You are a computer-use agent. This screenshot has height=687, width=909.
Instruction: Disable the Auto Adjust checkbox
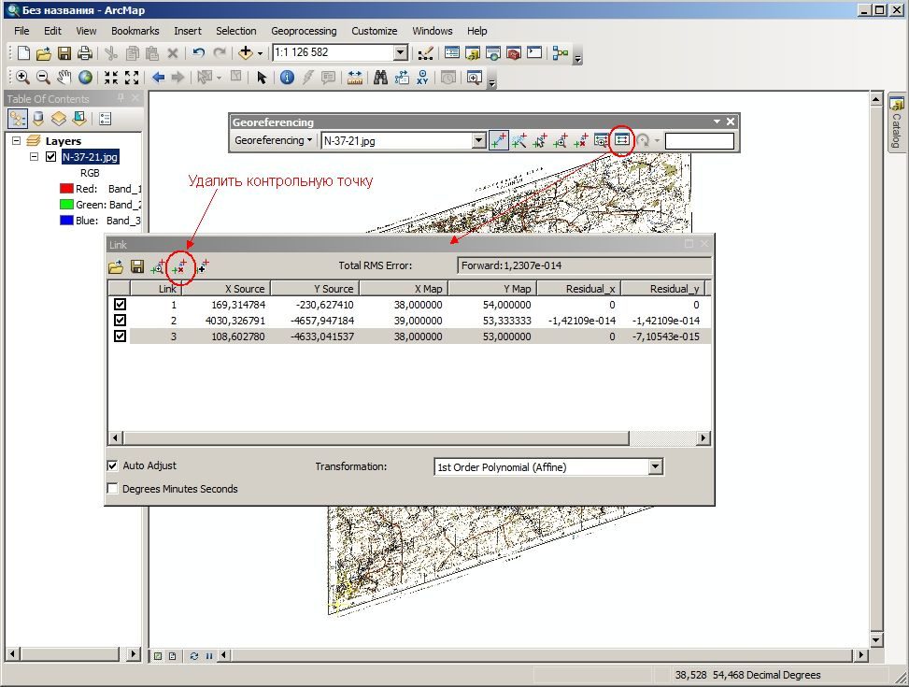pos(112,465)
